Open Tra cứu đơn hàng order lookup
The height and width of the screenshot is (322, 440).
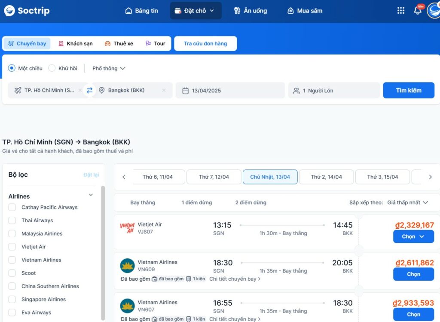[205, 43]
